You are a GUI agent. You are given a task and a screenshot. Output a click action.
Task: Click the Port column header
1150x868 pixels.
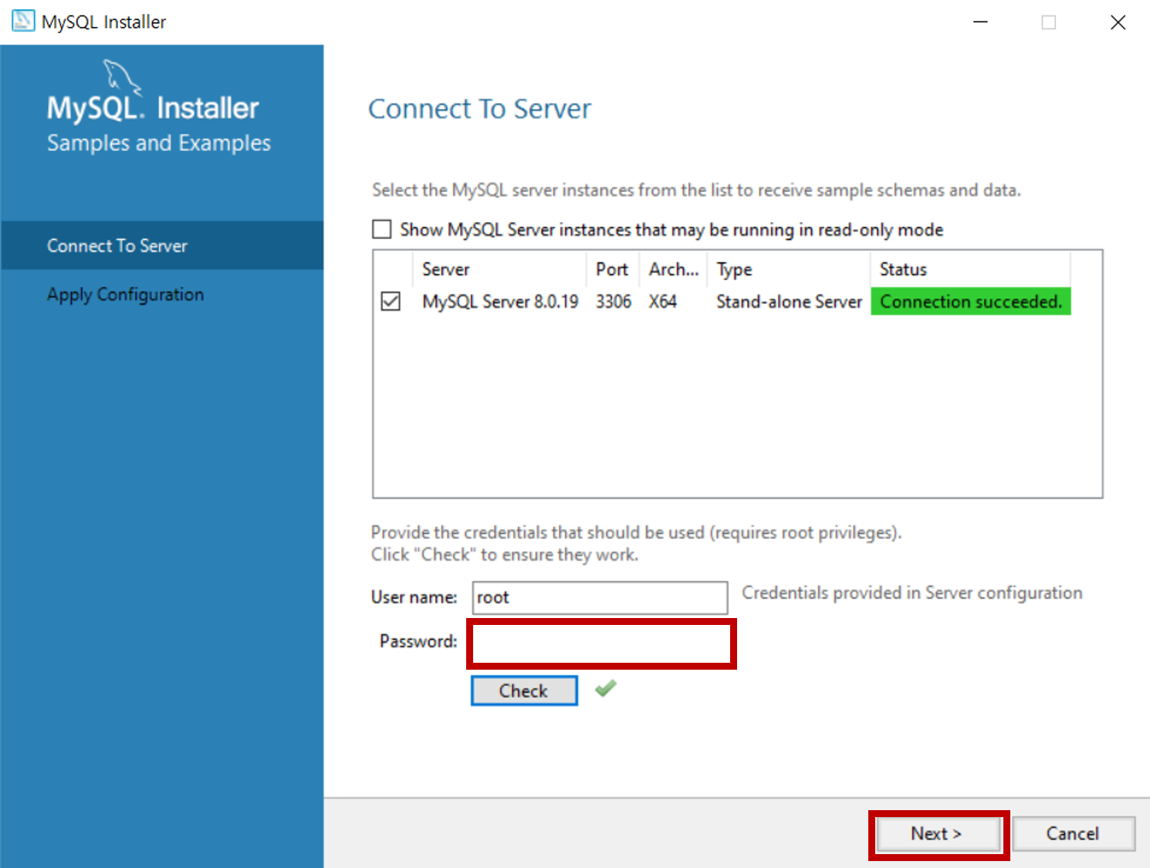point(613,269)
